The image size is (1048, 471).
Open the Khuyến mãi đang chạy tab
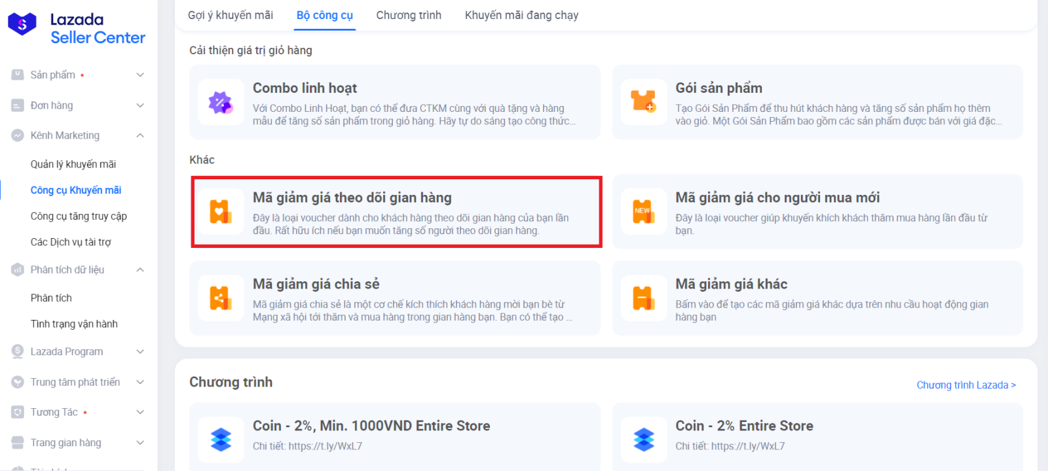click(521, 15)
